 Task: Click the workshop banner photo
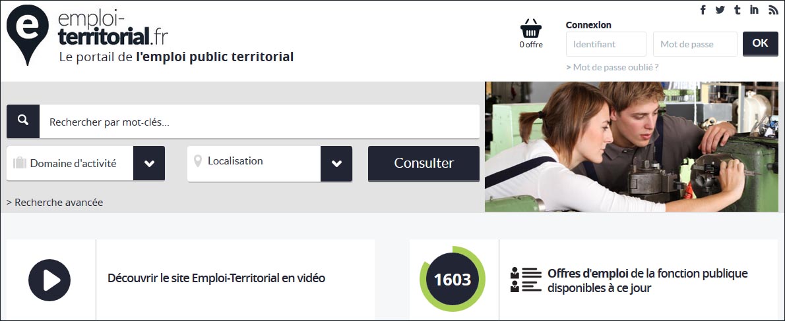point(631,147)
